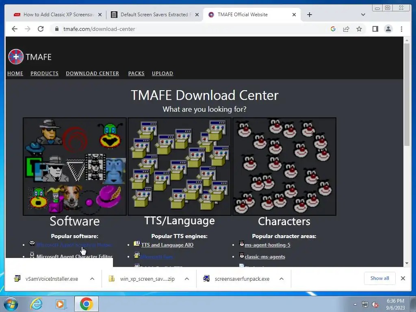
Task: Click the classic-ms-agents cat icon
Action: pos(241,255)
